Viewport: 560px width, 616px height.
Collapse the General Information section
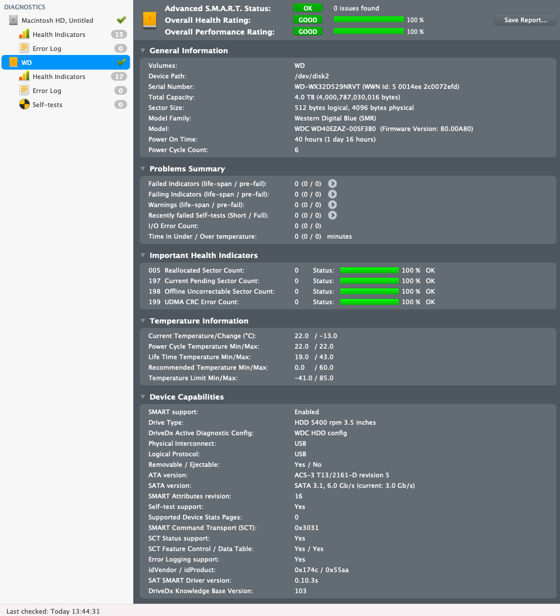click(x=143, y=50)
